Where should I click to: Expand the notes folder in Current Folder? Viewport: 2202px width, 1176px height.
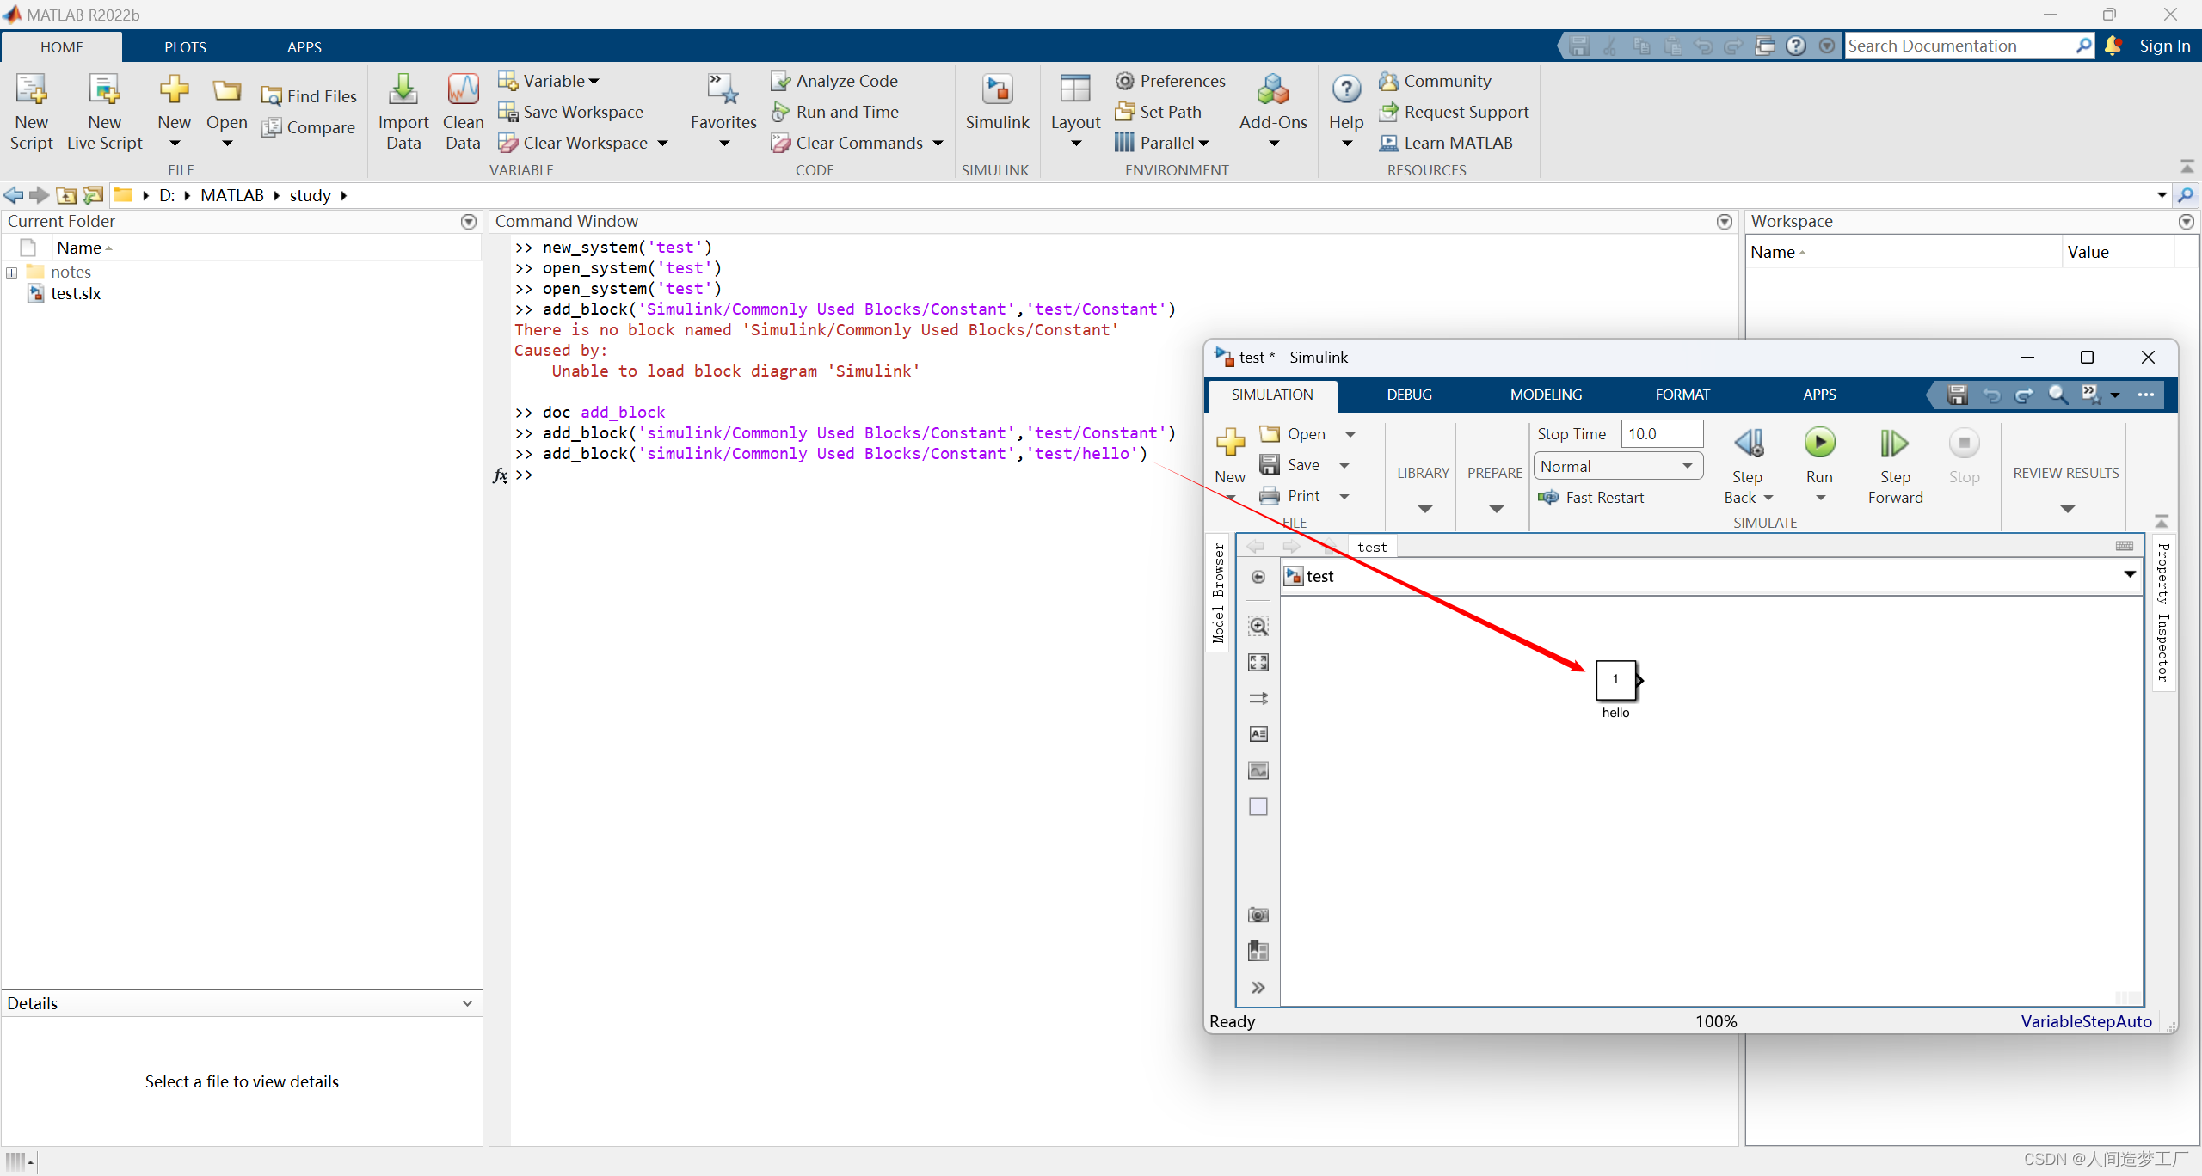click(x=12, y=273)
